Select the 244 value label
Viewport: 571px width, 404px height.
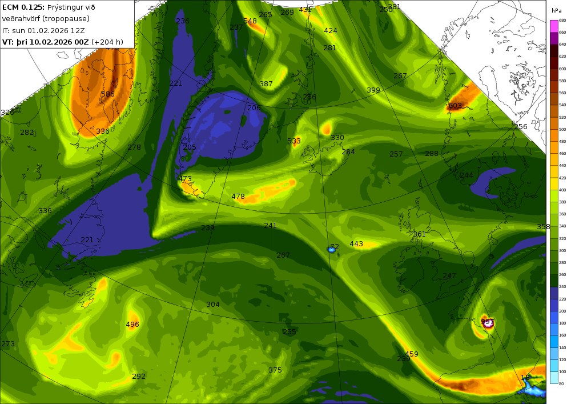point(467,175)
